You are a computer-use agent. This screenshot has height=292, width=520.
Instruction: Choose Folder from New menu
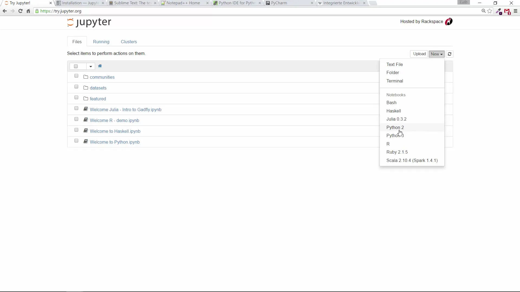[412, 72]
